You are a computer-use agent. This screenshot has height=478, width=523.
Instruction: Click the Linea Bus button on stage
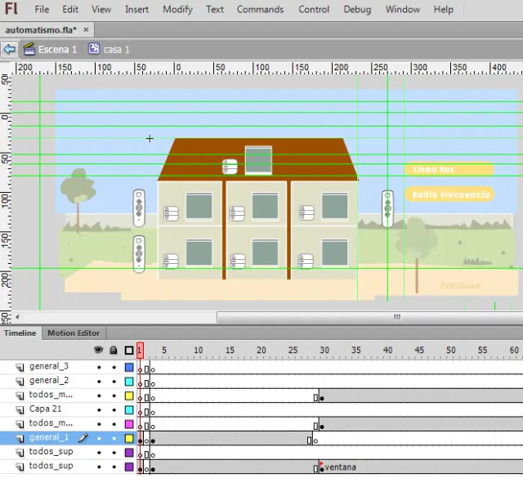[x=449, y=170]
